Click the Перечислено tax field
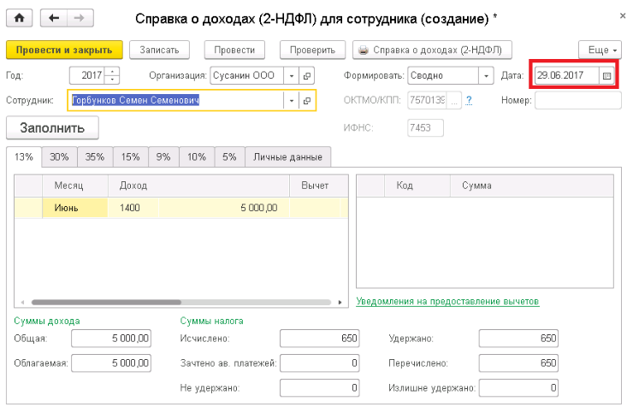 click(x=518, y=363)
